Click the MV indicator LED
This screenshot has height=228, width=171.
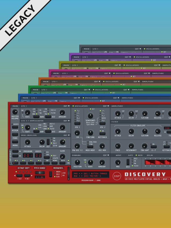(68, 161)
